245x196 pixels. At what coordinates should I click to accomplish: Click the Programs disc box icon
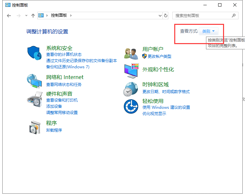pos(35,127)
